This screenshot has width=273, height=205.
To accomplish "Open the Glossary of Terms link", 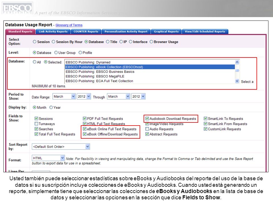I will (69, 25).
